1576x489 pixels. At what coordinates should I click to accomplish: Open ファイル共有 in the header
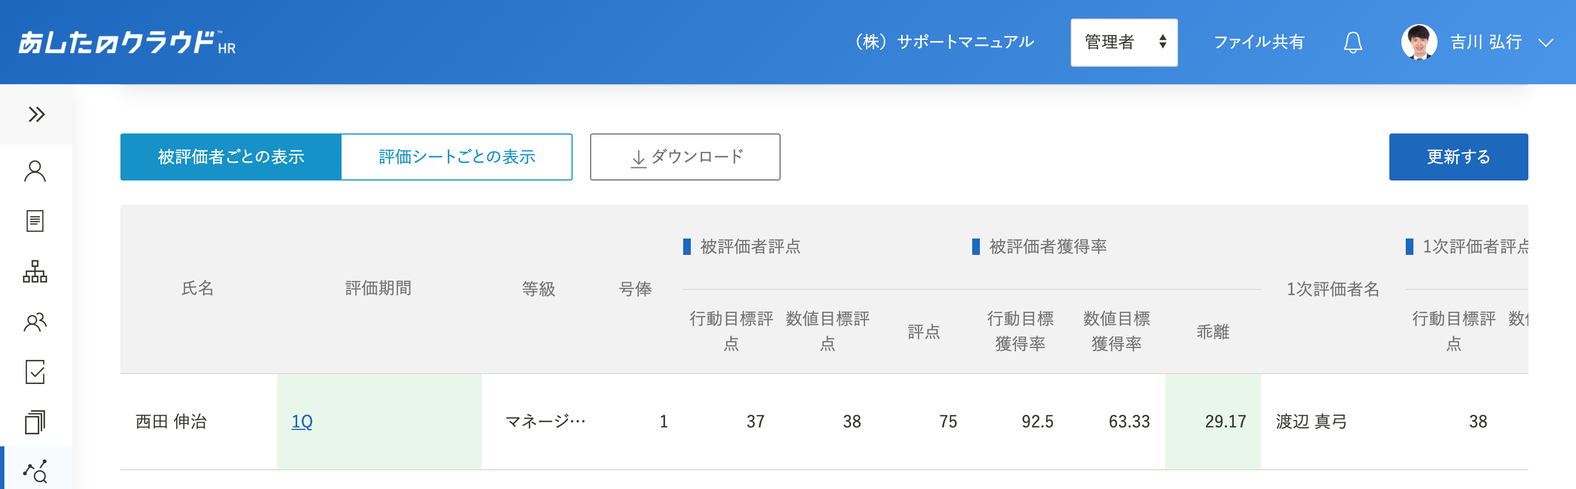[x=1259, y=42]
